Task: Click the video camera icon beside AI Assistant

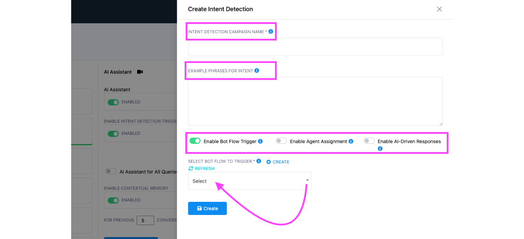Action: [x=140, y=72]
